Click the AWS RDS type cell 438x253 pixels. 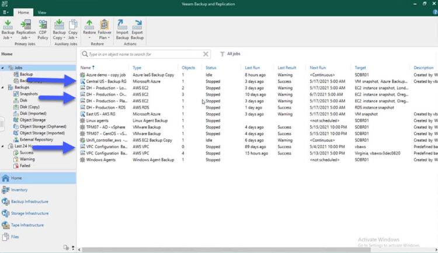click(141, 107)
